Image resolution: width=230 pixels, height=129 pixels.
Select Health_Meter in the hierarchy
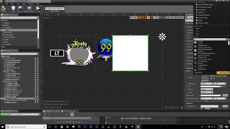[x=10, y=64]
